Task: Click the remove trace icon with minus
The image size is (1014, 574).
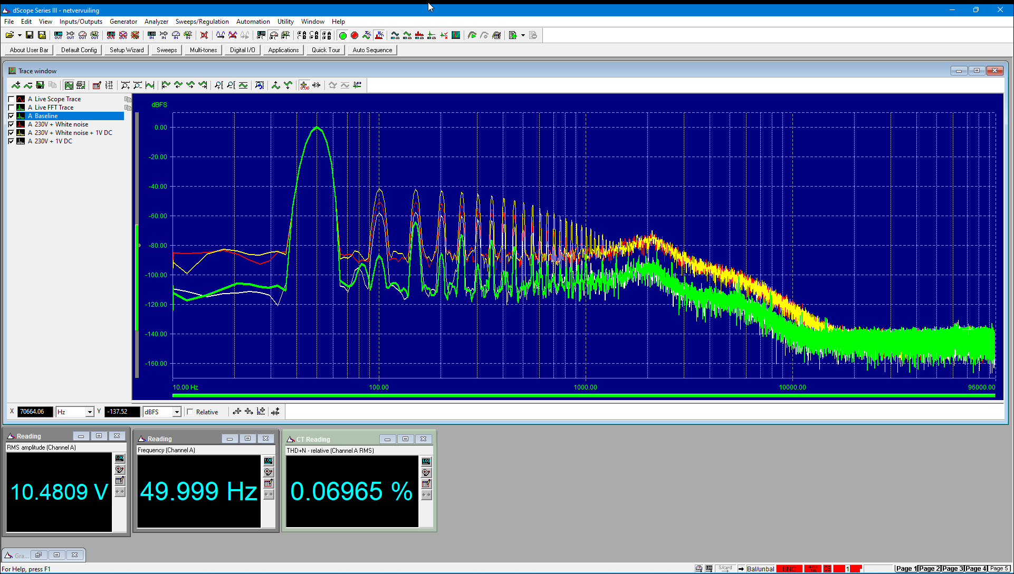Action: (28, 85)
